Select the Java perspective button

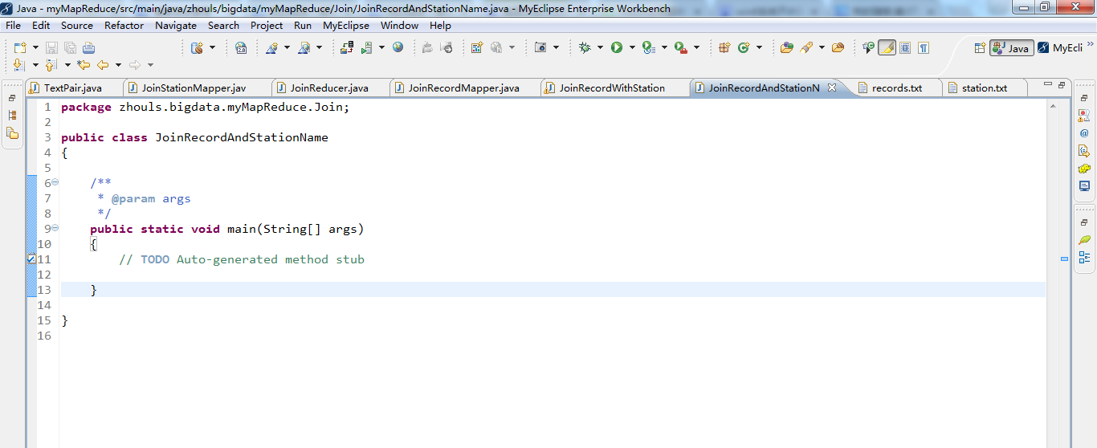pyautogui.click(x=1011, y=48)
